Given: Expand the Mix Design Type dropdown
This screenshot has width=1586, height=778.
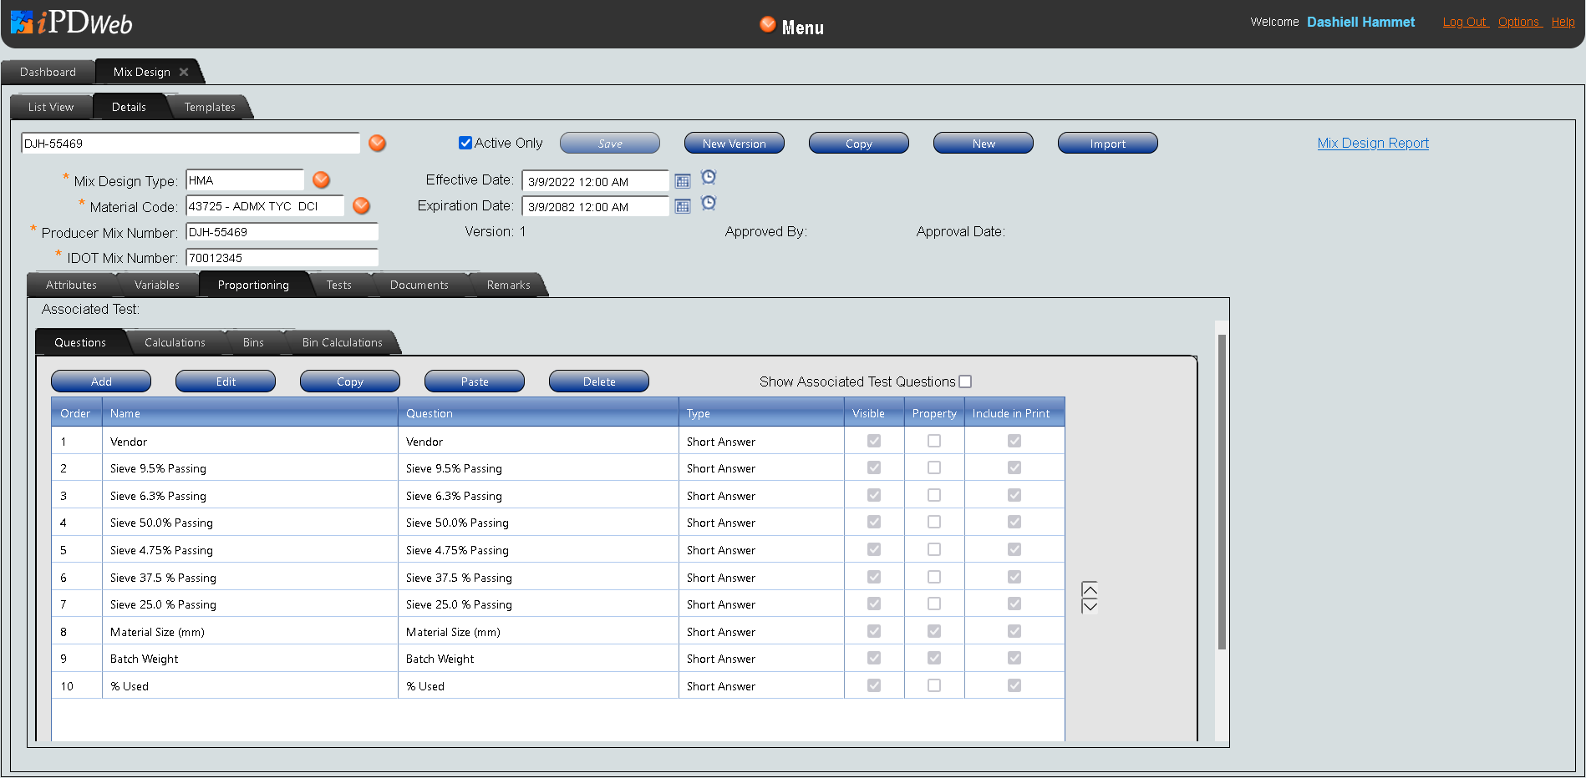Looking at the screenshot, I should tap(321, 180).
